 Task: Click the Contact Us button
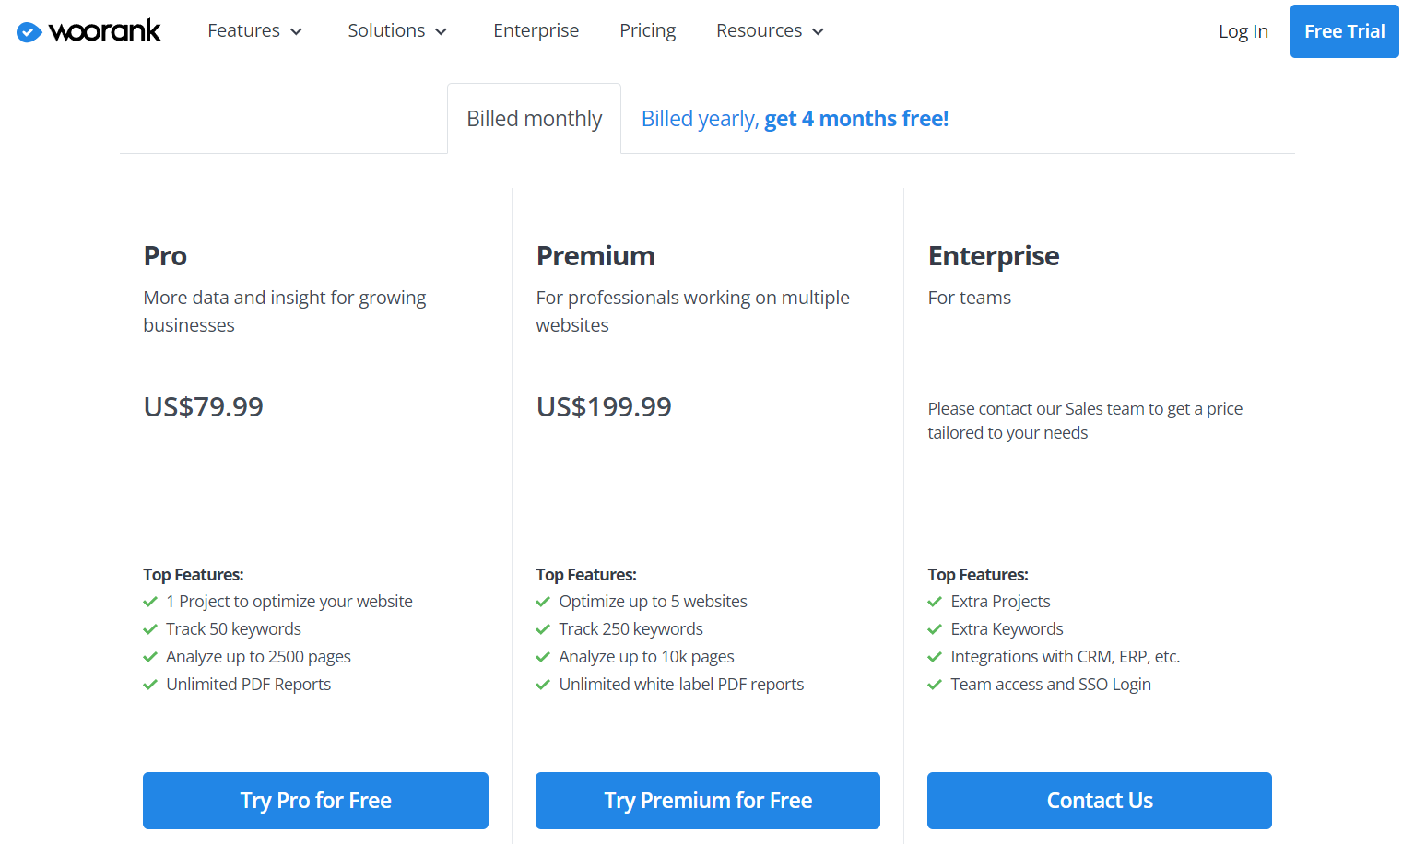[x=1100, y=801]
